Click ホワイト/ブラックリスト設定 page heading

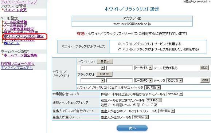click(x=132, y=9)
